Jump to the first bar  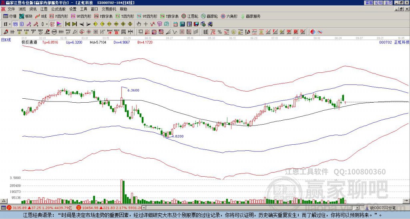pos(67,24)
